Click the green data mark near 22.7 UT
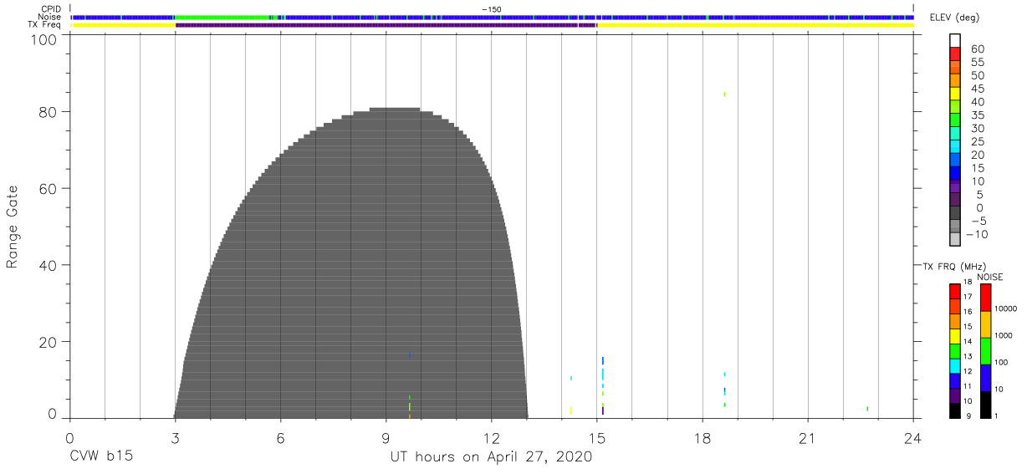Image resolution: width=1027 pixels, height=474 pixels. [x=867, y=409]
